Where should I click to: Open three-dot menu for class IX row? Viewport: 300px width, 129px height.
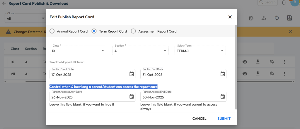pyautogui.click(x=284, y=62)
